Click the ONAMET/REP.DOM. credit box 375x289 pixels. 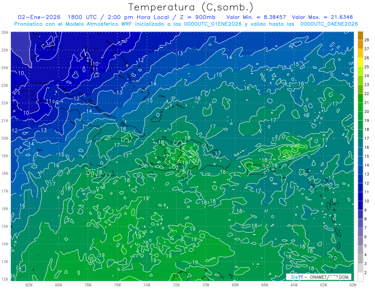(318, 277)
